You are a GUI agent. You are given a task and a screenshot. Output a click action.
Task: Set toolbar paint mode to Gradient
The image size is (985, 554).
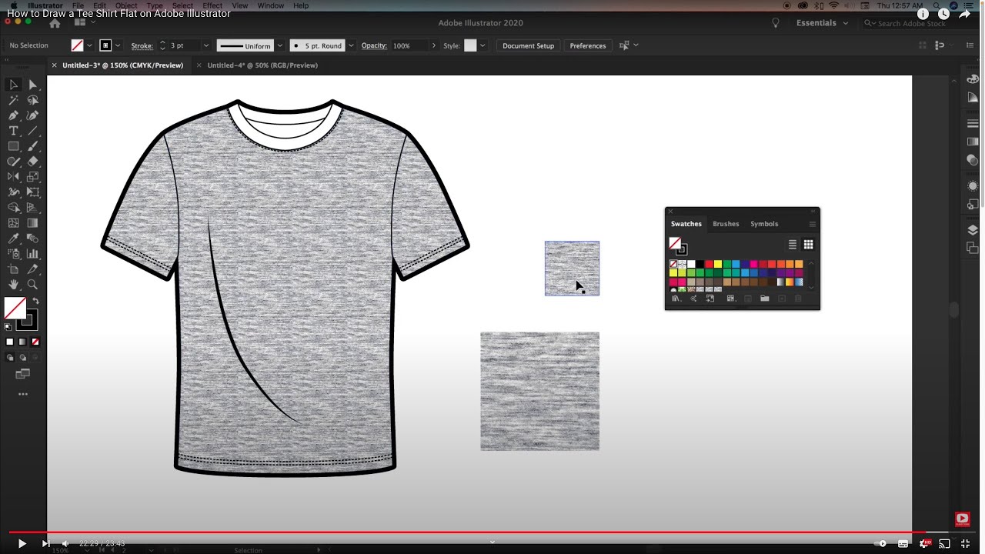pos(22,342)
